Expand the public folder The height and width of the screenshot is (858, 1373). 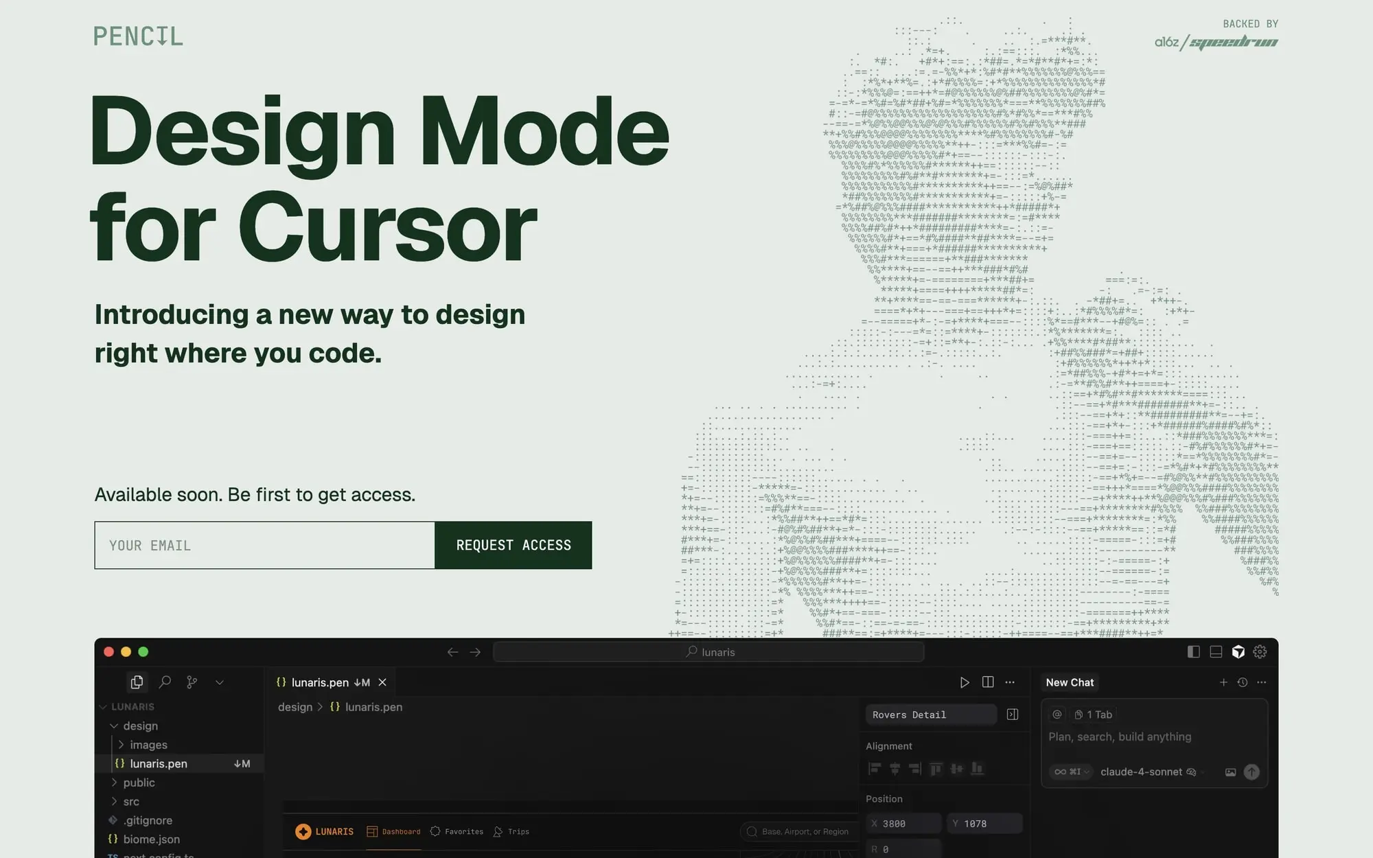[x=115, y=782]
